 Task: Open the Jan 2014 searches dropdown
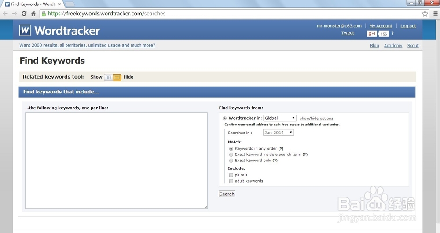279,133
